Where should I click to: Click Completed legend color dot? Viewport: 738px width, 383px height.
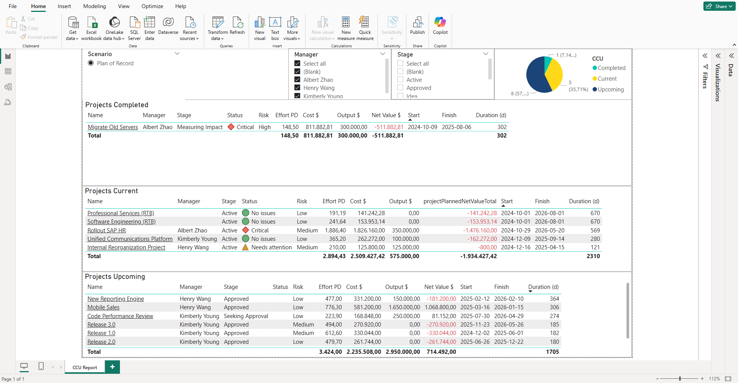[x=595, y=68]
